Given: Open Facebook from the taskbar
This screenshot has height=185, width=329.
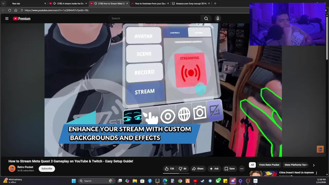Looking at the screenshot, I should coord(150,181).
